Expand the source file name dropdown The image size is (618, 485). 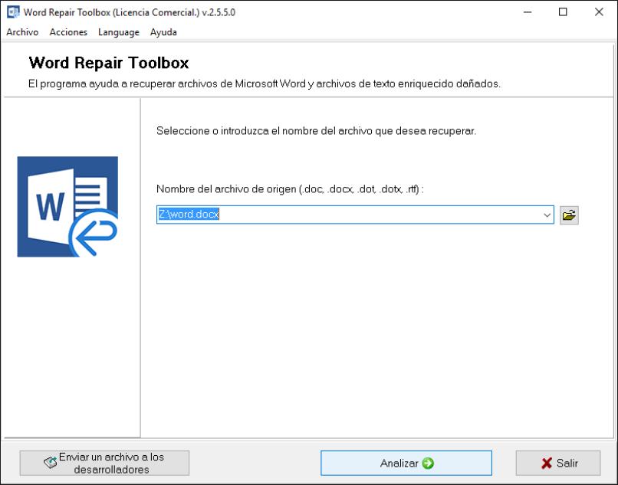coord(546,215)
